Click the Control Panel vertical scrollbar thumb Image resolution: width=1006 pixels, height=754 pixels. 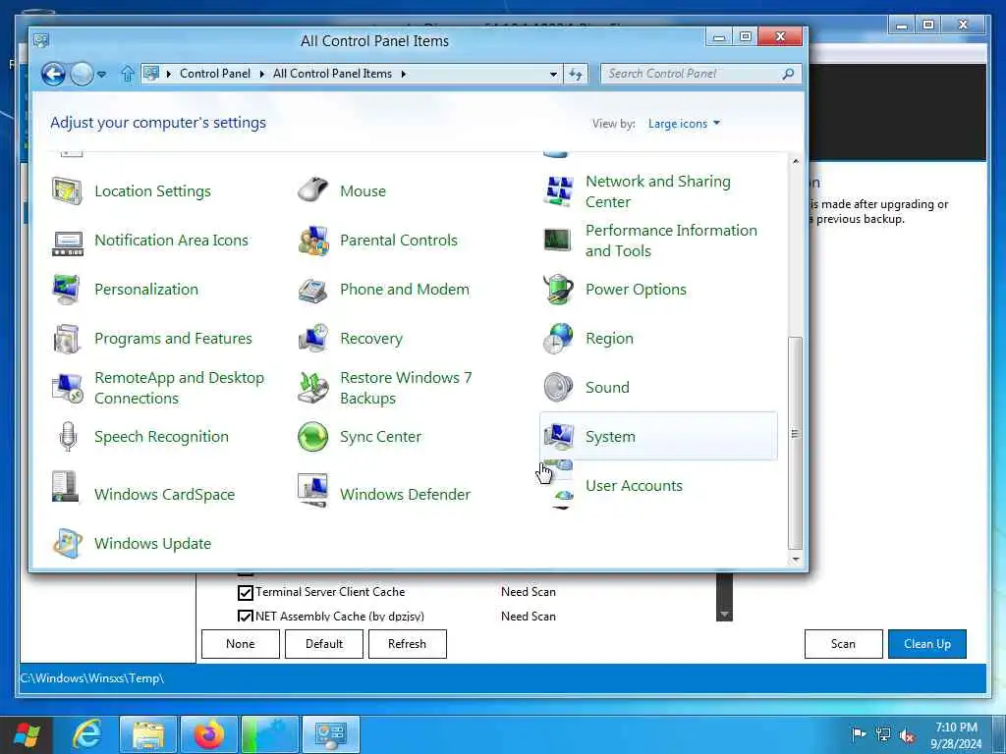click(x=796, y=443)
